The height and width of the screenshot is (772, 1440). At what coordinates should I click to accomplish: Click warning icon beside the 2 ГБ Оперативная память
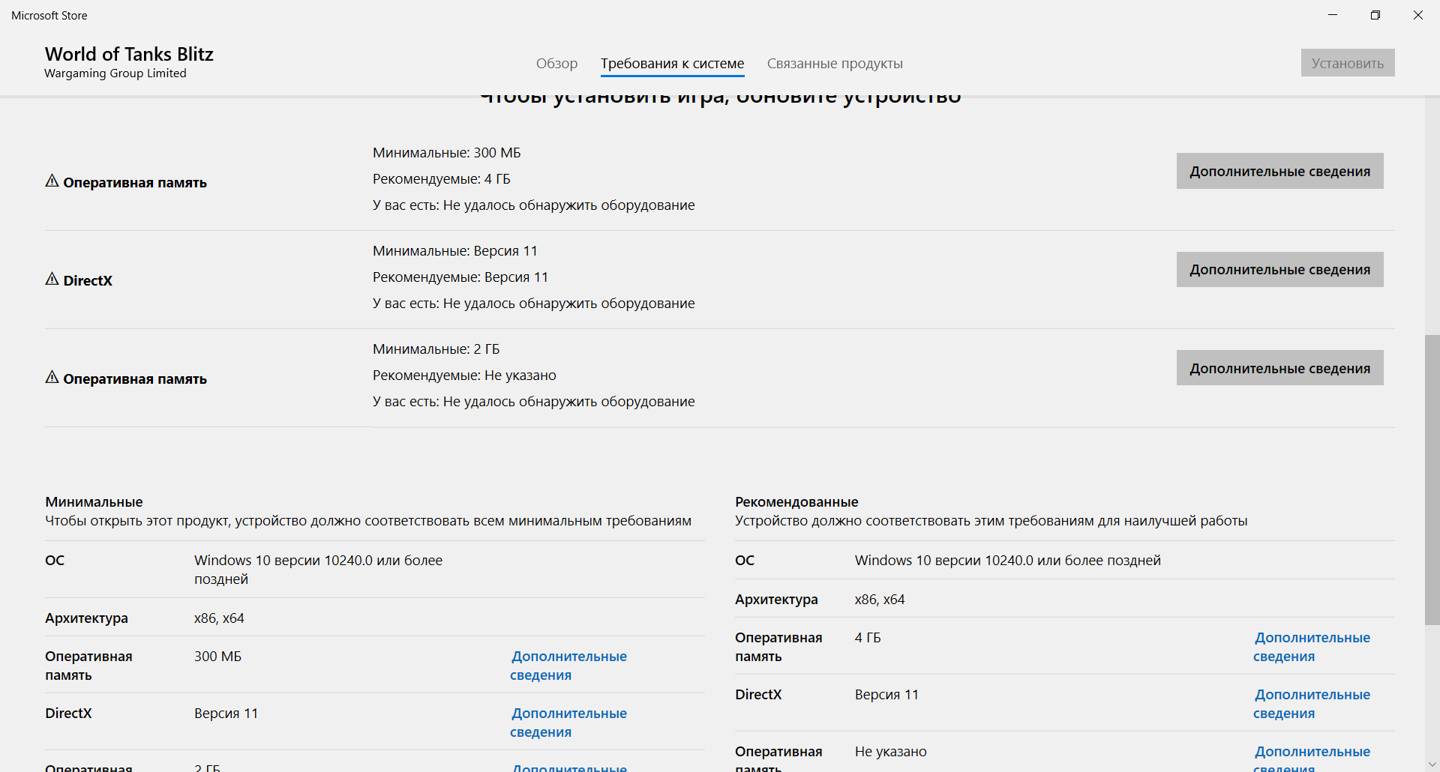click(52, 377)
